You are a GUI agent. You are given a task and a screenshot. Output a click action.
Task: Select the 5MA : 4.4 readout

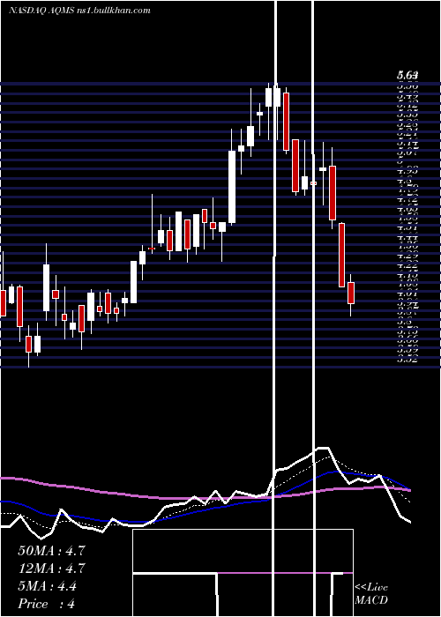tap(48, 586)
